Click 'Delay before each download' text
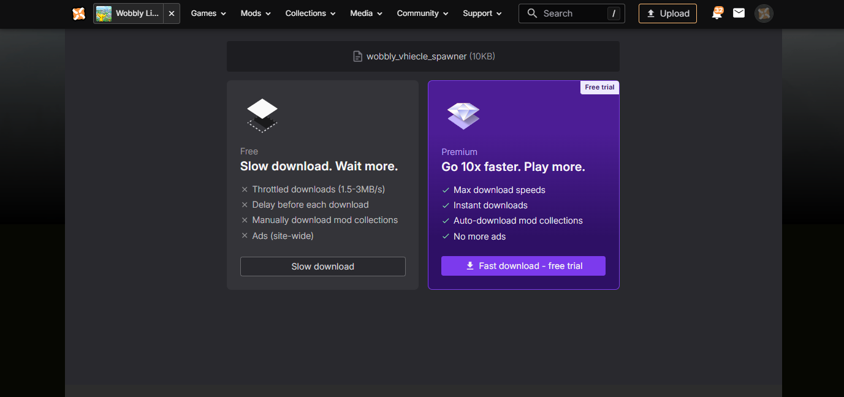 coord(311,205)
